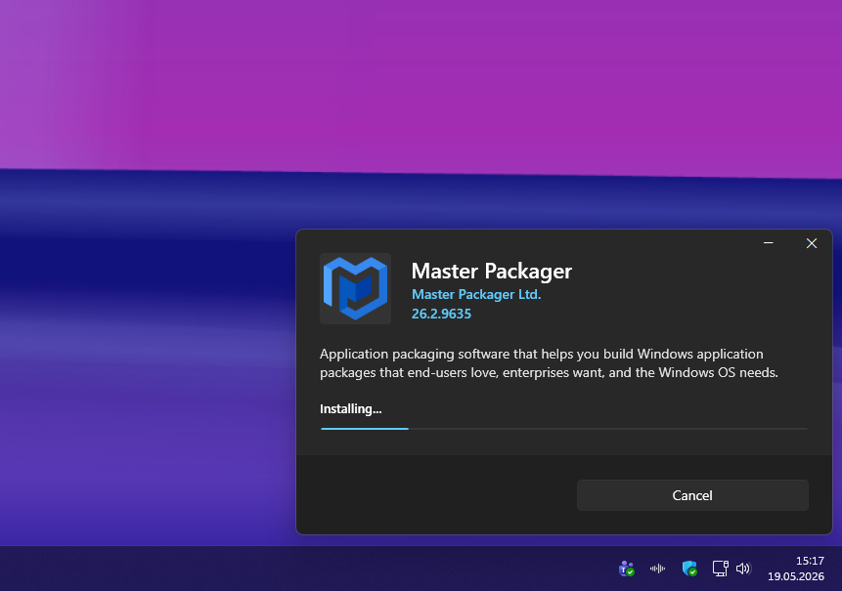Close the installer dialog window
The width and height of the screenshot is (842, 591).
click(x=812, y=243)
